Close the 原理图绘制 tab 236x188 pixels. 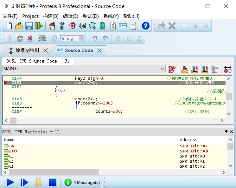pyautogui.click(x=46, y=50)
